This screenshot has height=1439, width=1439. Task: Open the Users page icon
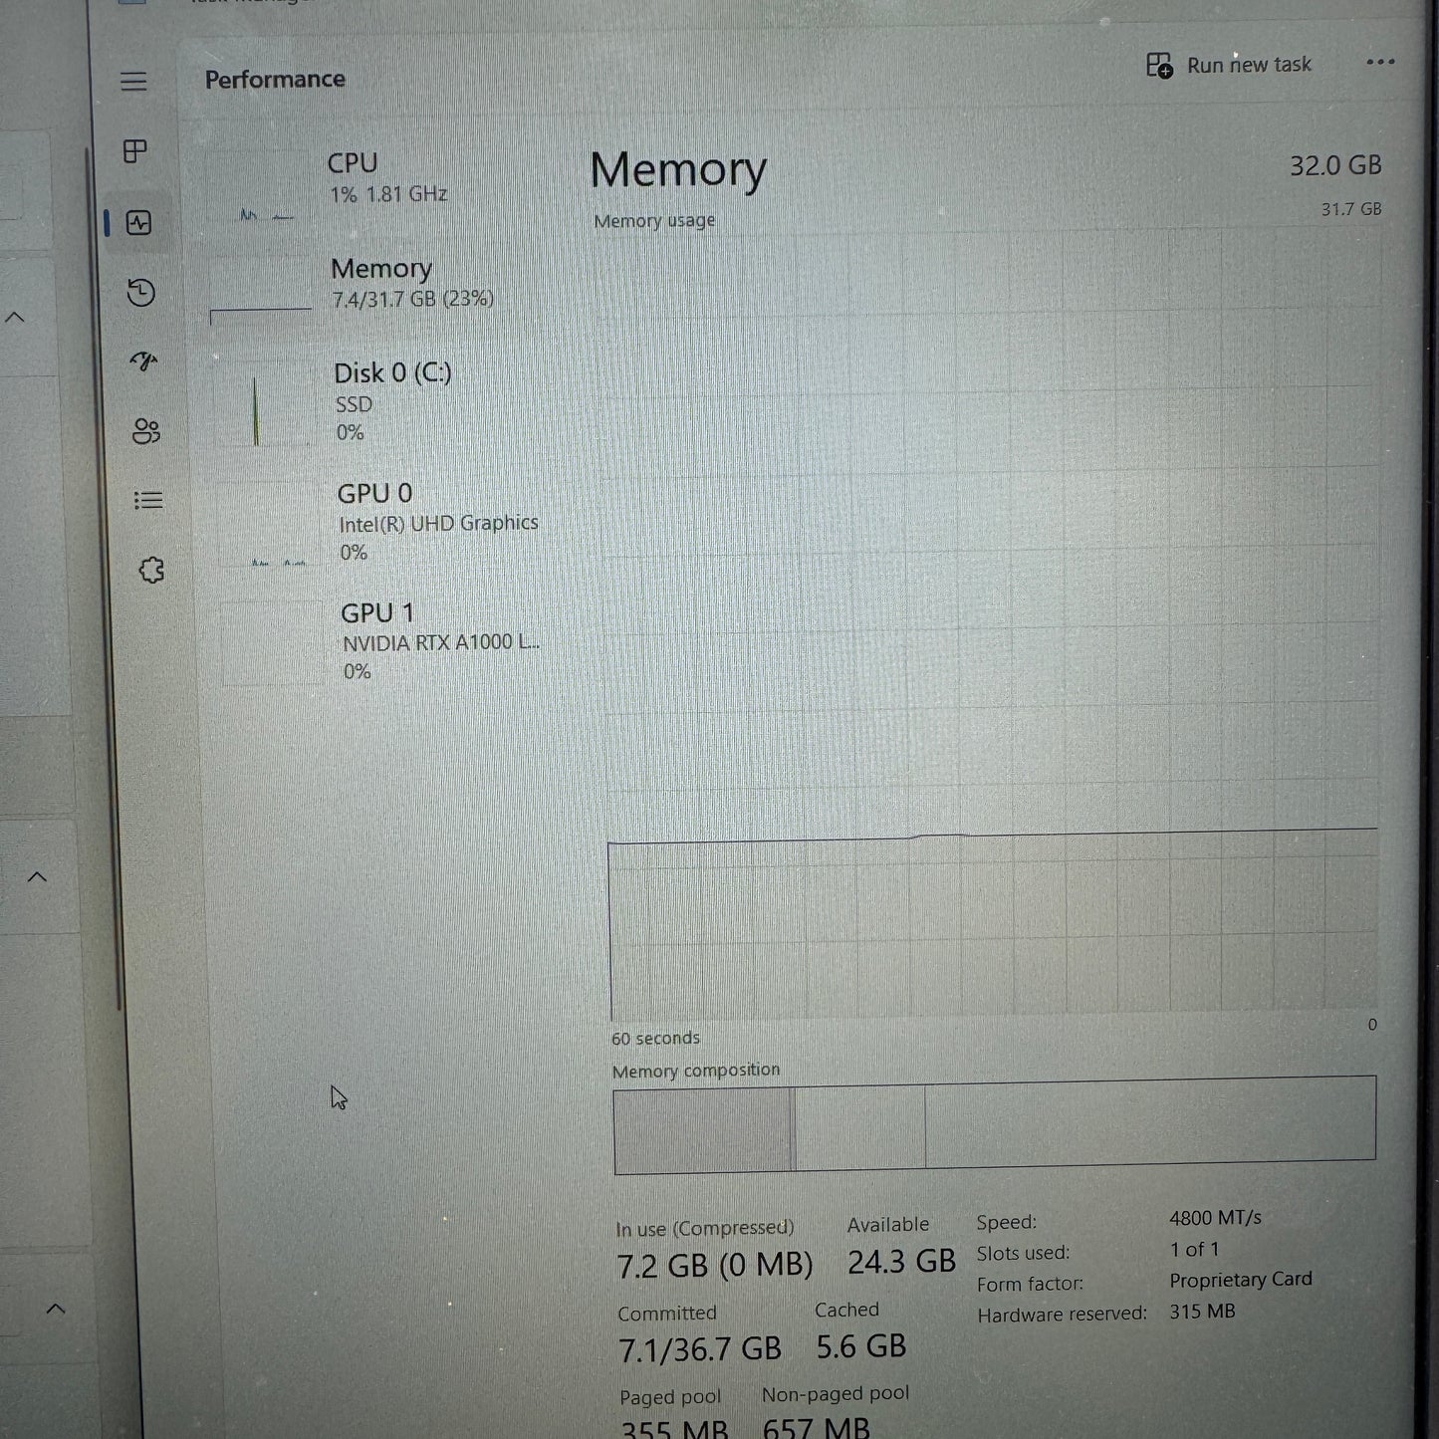(146, 431)
